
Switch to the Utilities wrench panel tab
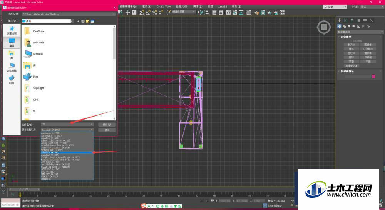(371, 20)
